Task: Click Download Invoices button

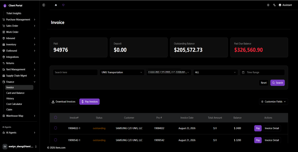Action: point(64,102)
